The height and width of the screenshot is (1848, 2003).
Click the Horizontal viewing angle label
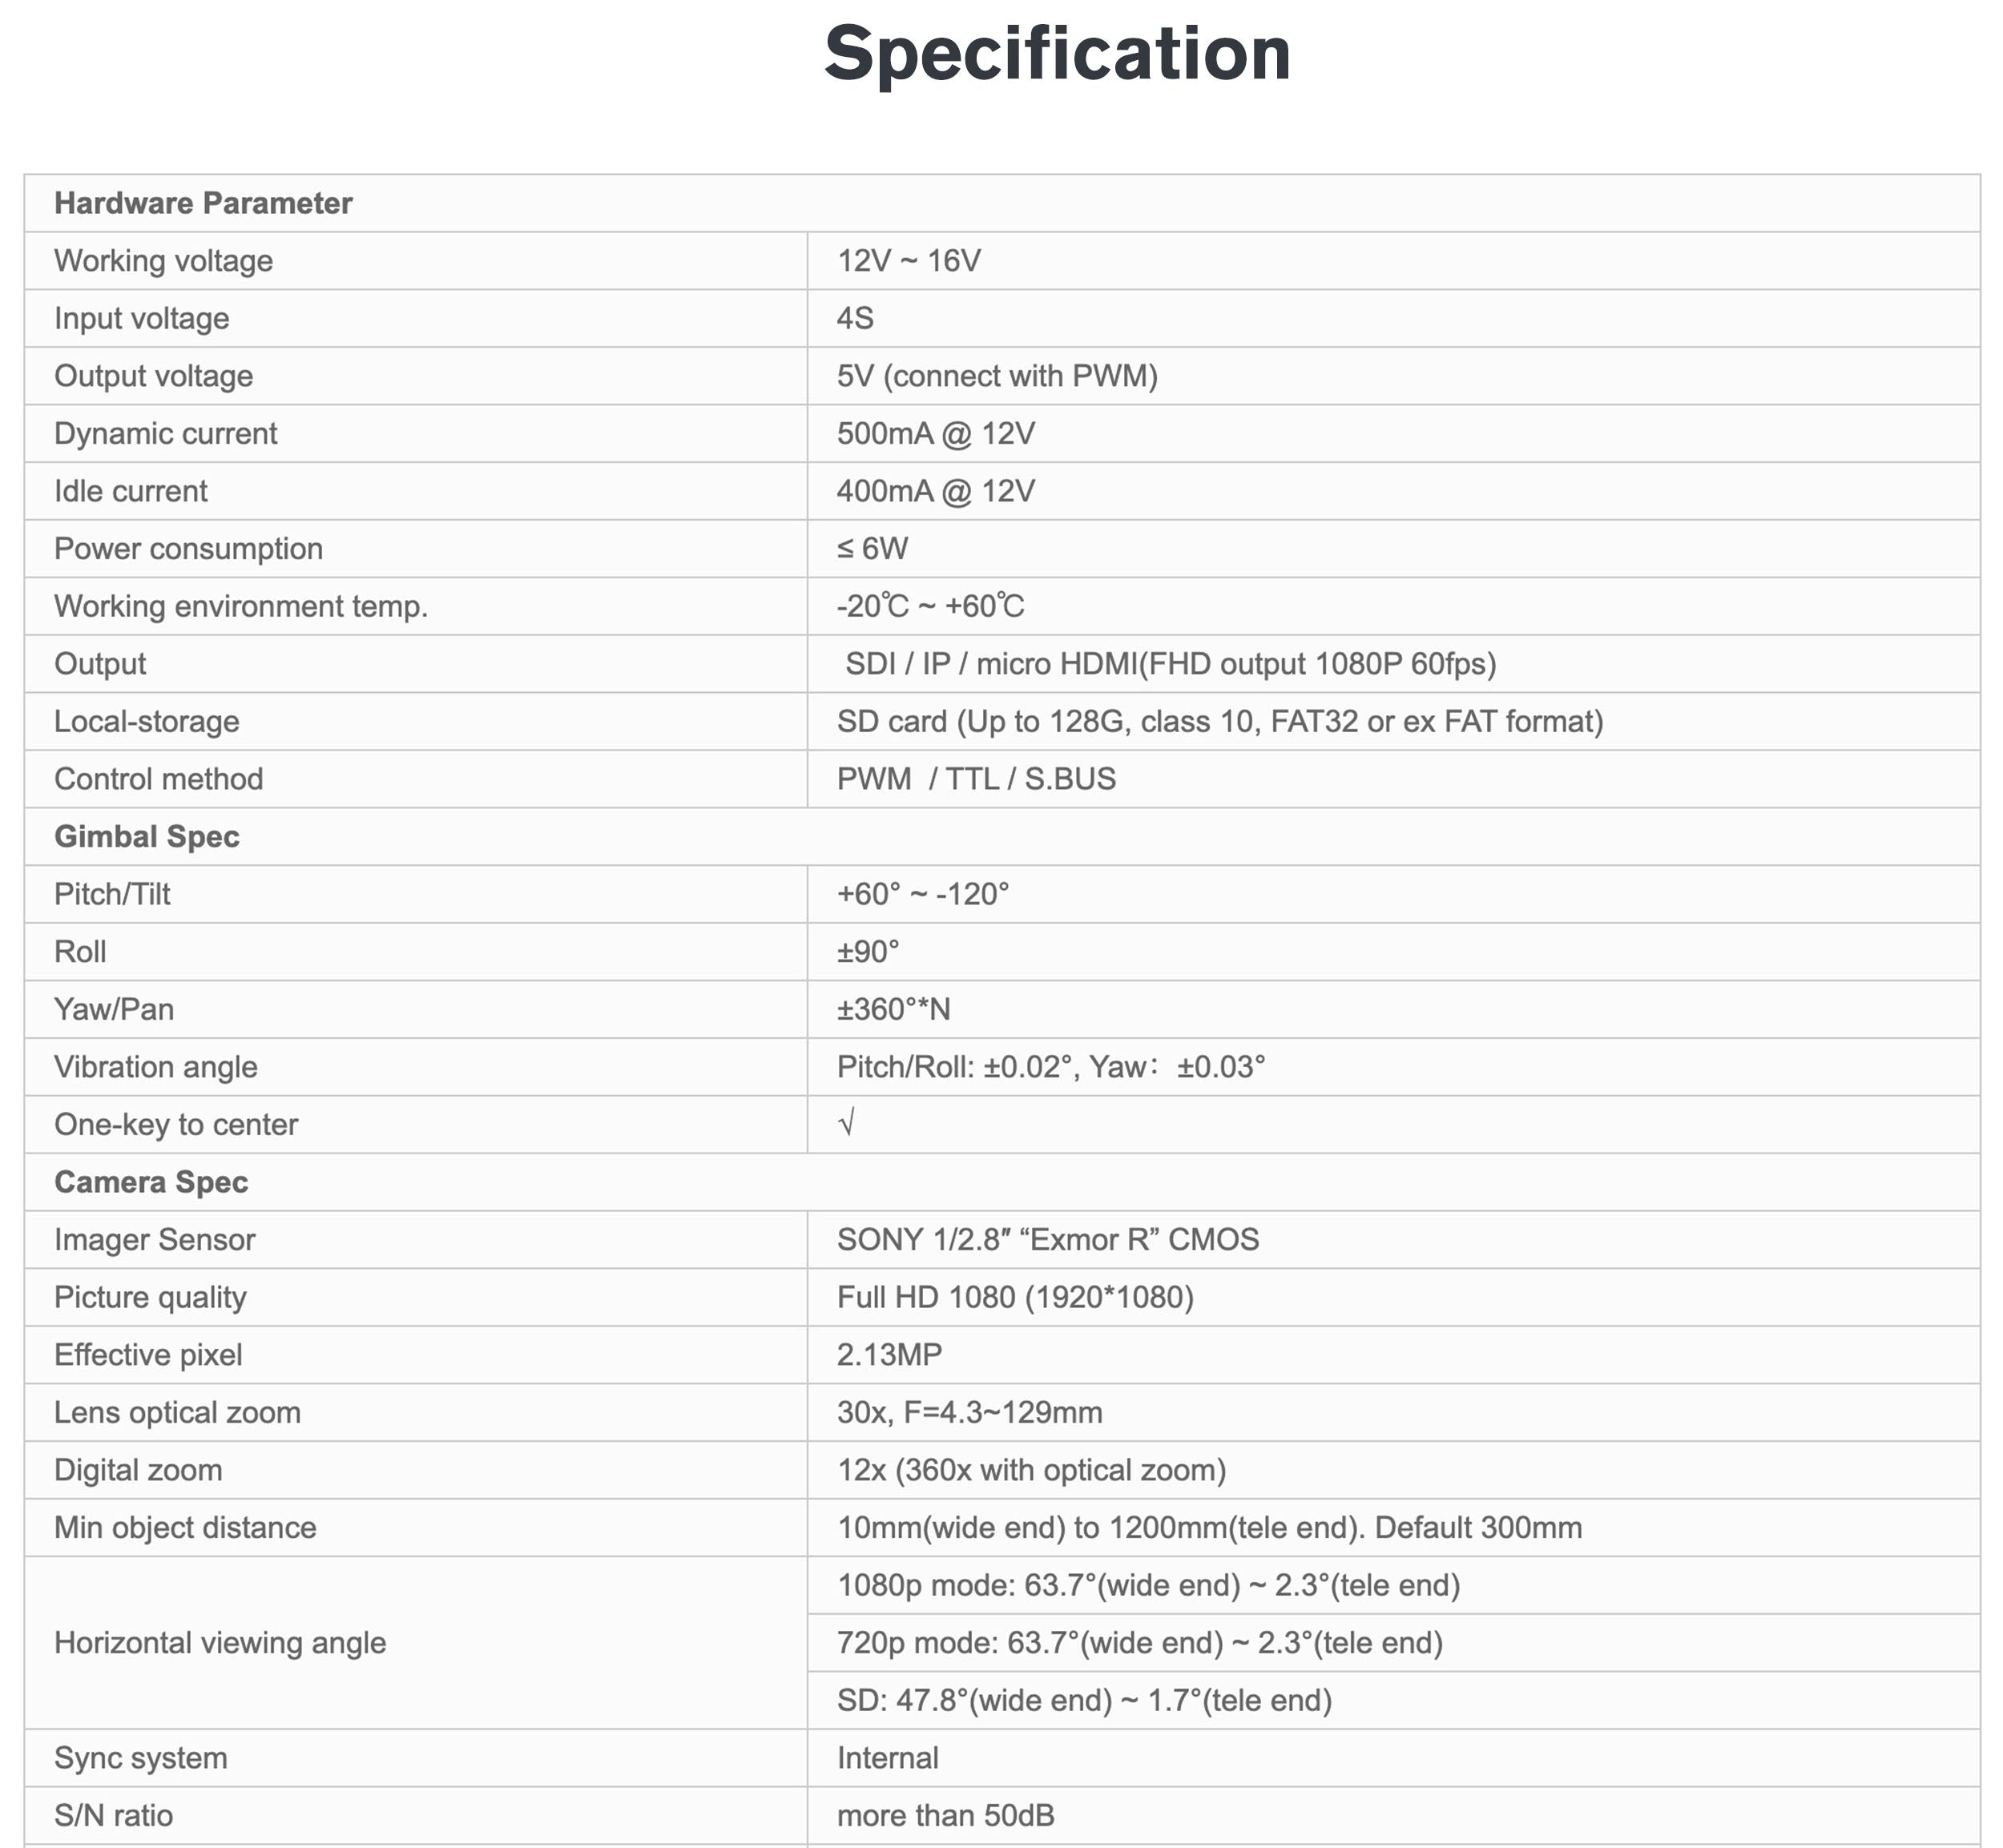(220, 1643)
